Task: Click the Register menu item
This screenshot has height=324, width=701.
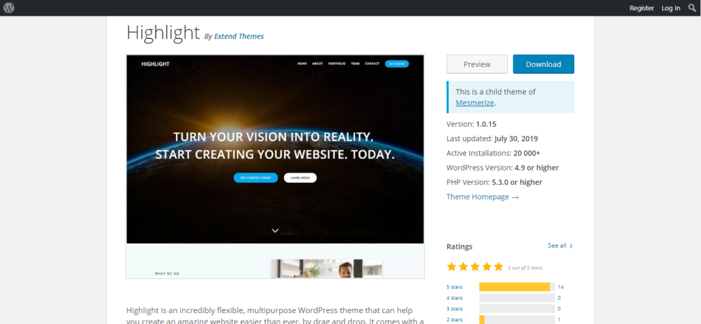Action: tap(641, 8)
